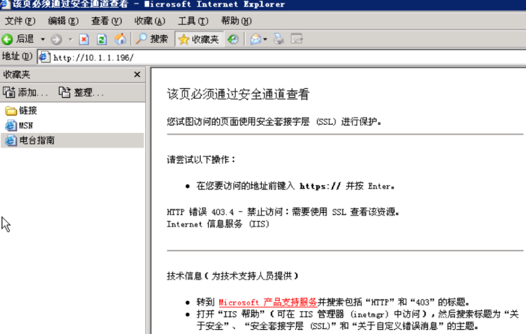Click the Edit page icon in toolbar

pyautogui.click(x=297, y=39)
